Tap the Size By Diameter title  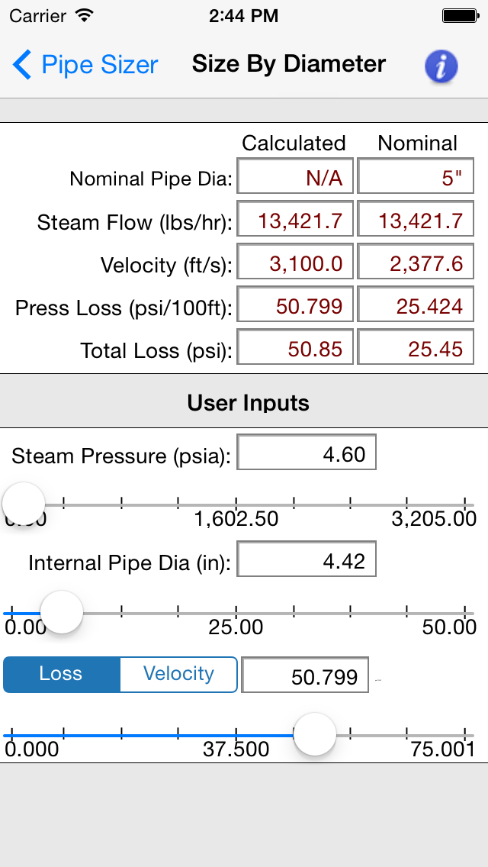pyautogui.click(x=288, y=66)
